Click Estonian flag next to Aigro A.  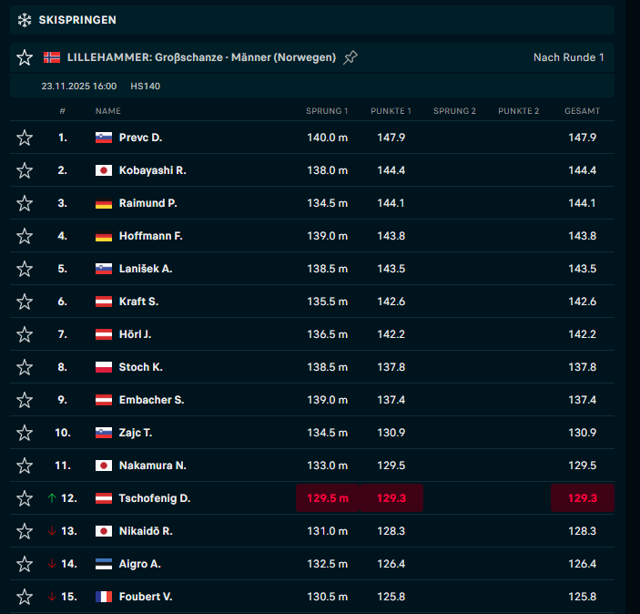point(104,564)
